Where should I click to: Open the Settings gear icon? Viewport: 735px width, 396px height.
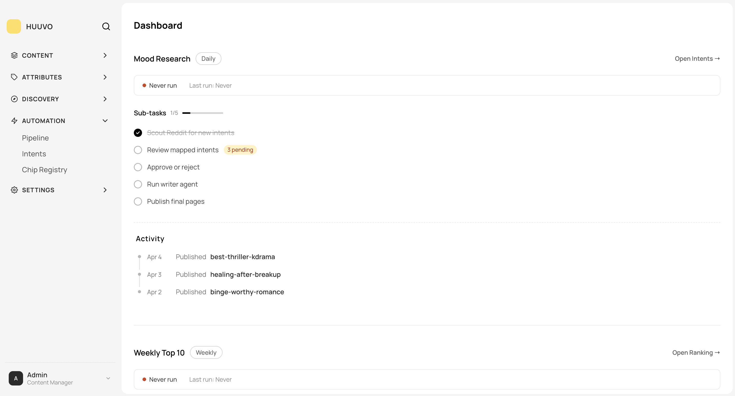tap(15, 190)
